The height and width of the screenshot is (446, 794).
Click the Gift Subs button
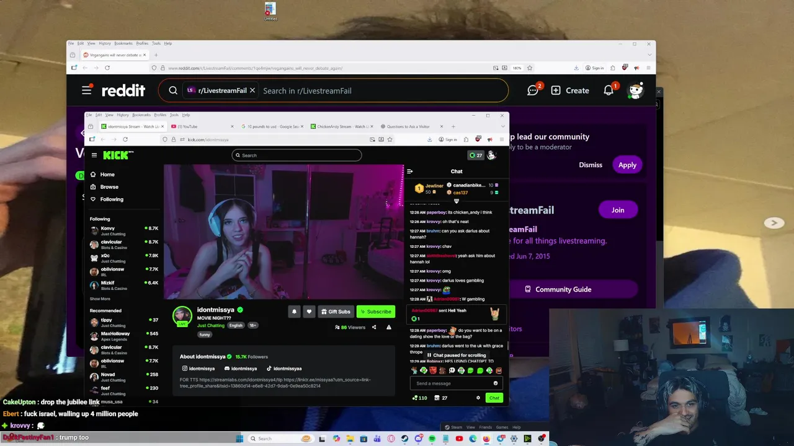[x=336, y=312]
